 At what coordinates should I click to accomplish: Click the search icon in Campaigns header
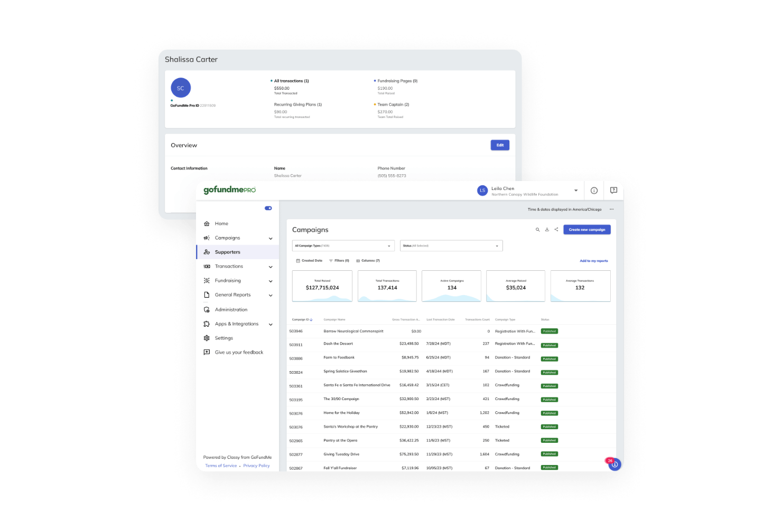coord(537,230)
